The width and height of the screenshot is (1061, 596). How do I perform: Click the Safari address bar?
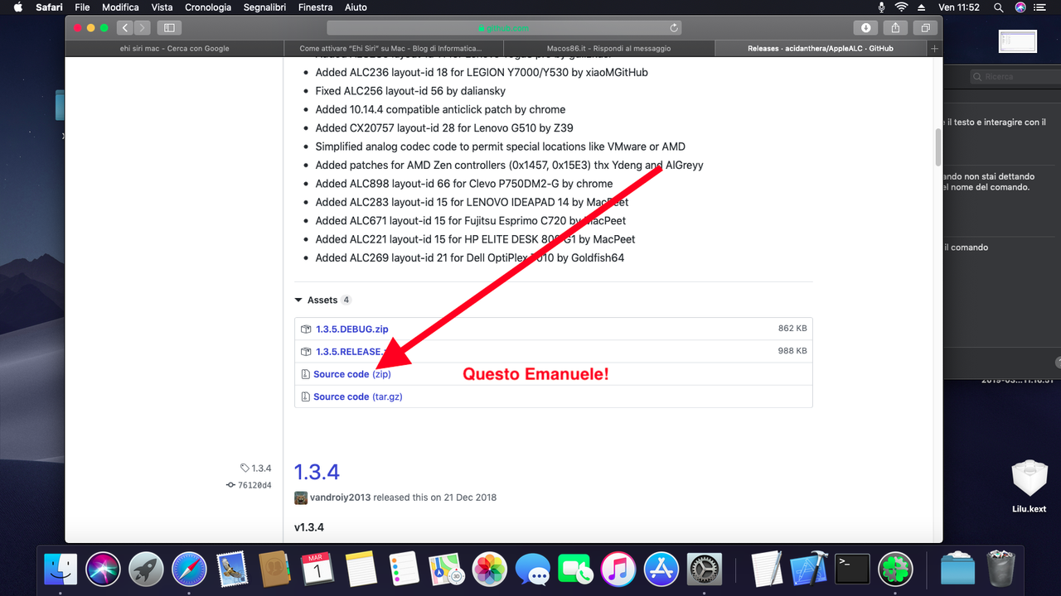click(x=506, y=27)
